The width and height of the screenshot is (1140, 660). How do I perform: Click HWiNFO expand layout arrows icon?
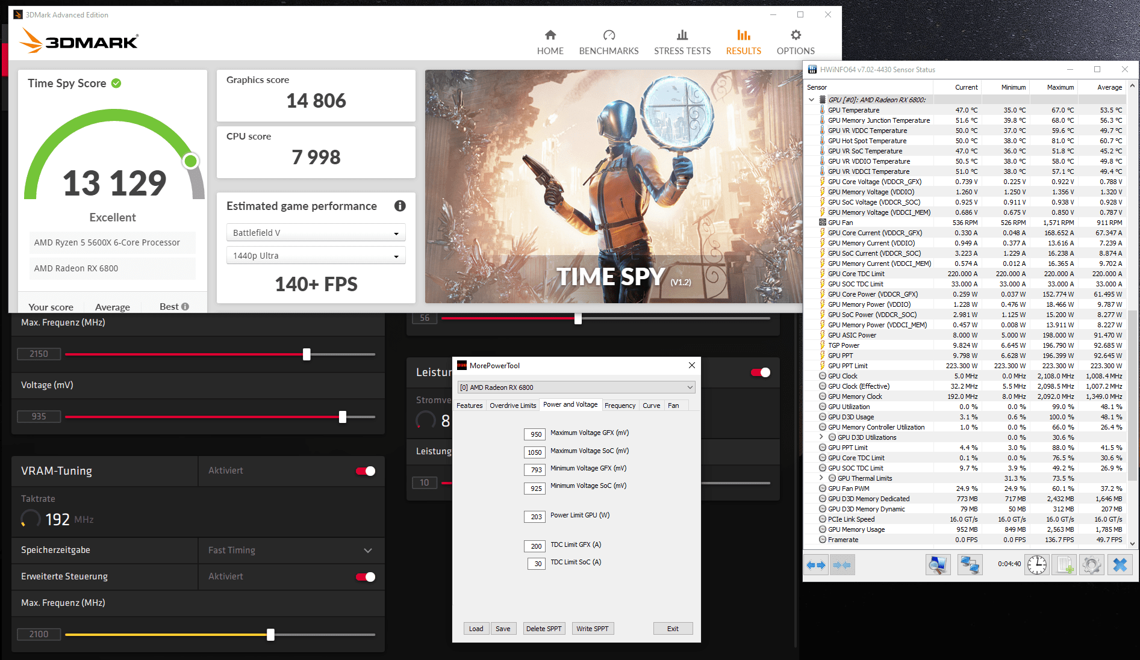pyautogui.click(x=816, y=565)
